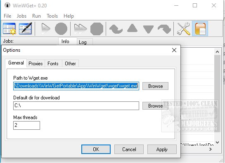The image size is (225, 163).
Task: Click the Default dir for download field
Action: [76, 106]
